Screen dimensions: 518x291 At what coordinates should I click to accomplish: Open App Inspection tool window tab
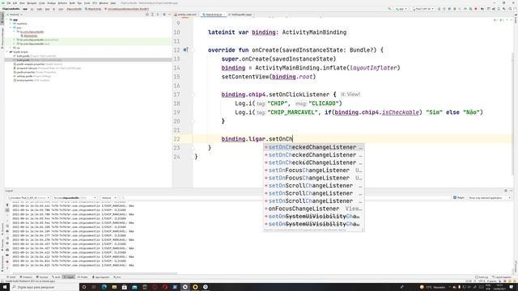(100, 277)
